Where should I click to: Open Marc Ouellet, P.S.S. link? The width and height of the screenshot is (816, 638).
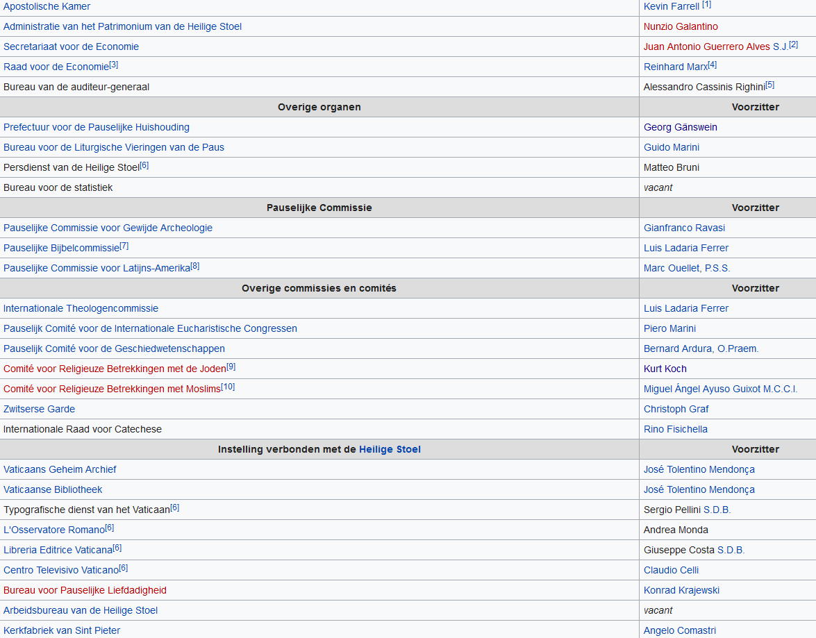687,268
